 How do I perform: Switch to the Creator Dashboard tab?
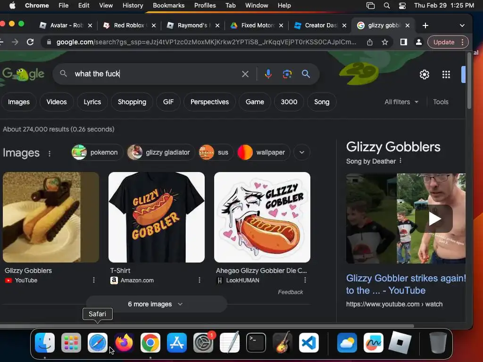click(321, 25)
